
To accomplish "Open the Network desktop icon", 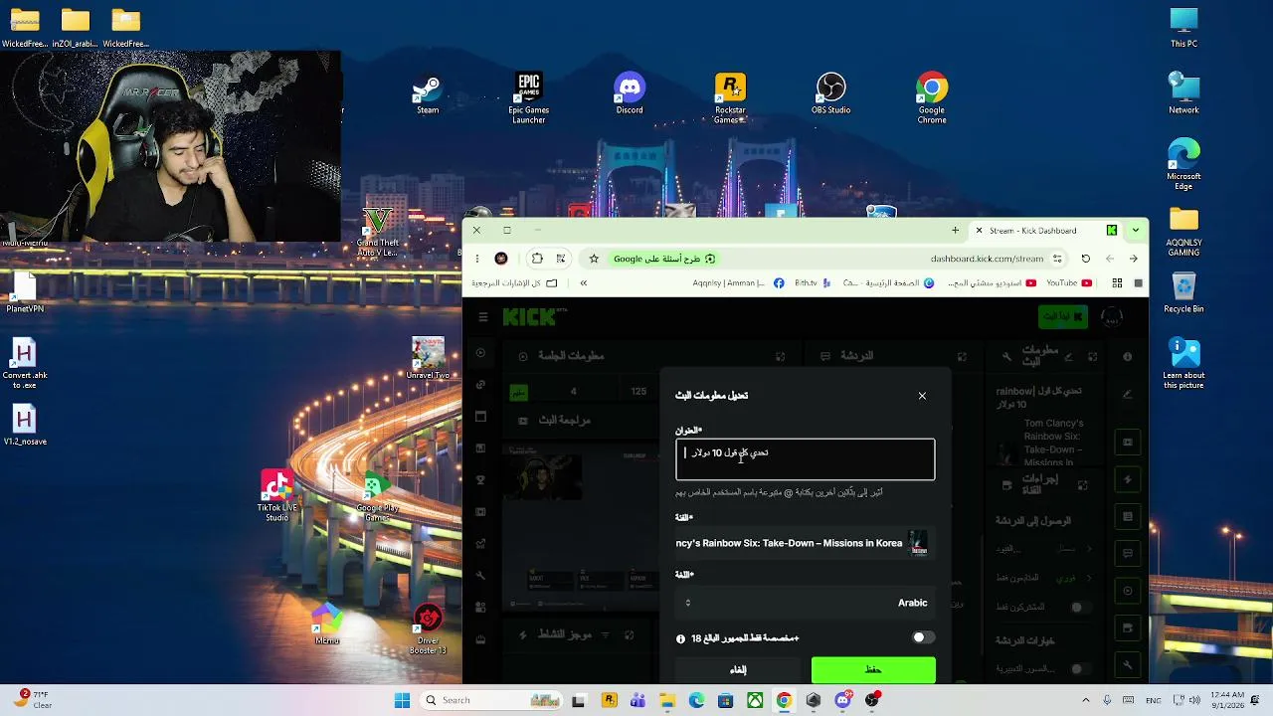I will [x=1183, y=93].
